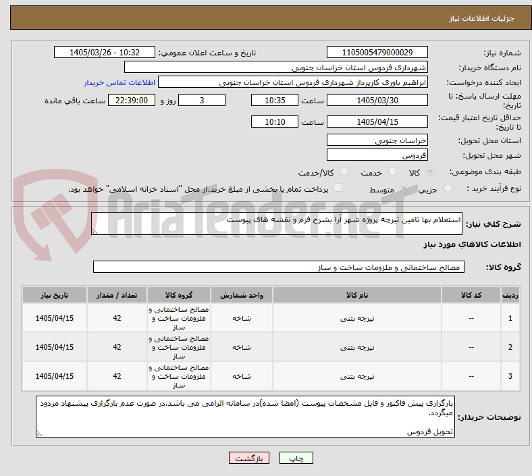Click the remaining days field showing 3
The height and width of the screenshot is (476, 532).
(x=202, y=100)
